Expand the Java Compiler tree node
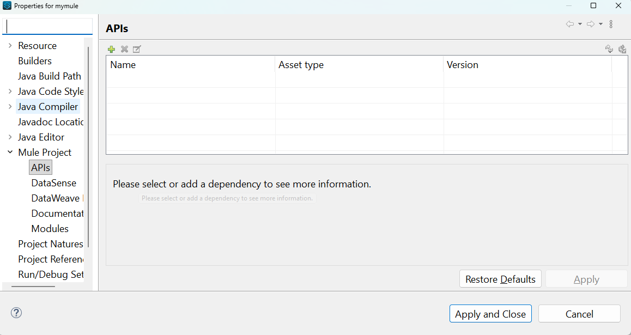The width and height of the screenshot is (631, 335). 10,107
